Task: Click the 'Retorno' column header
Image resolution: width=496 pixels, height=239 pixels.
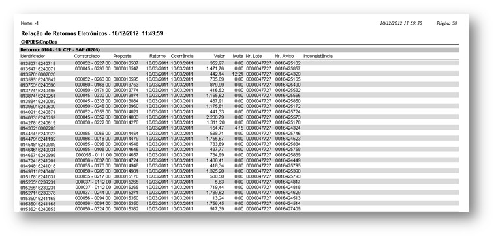Action: coord(157,56)
